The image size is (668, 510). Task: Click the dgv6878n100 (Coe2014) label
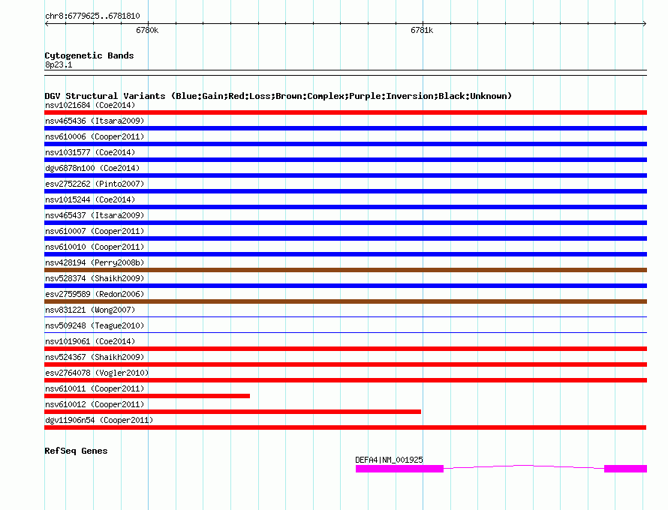click(92, 168)
